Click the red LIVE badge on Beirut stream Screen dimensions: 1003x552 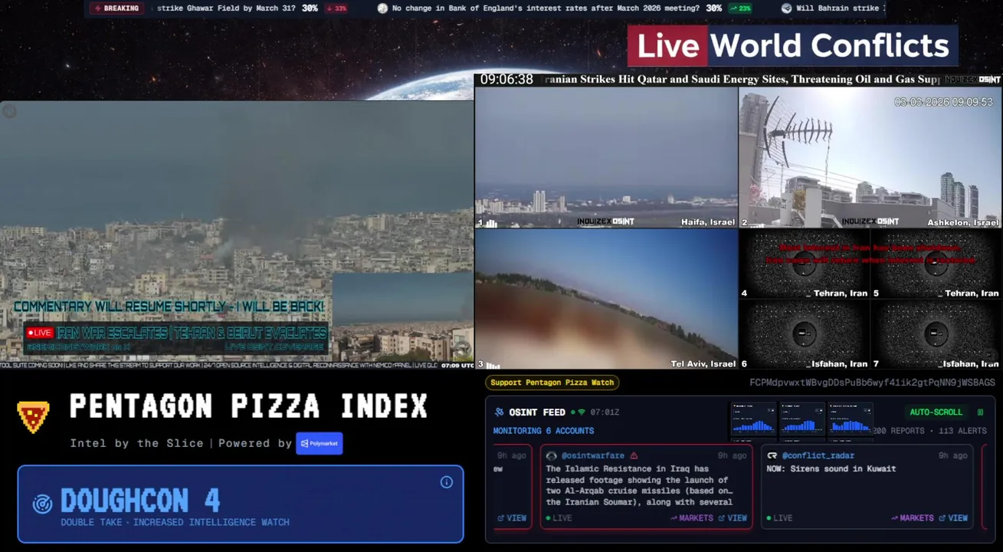(x=39, y=333)
